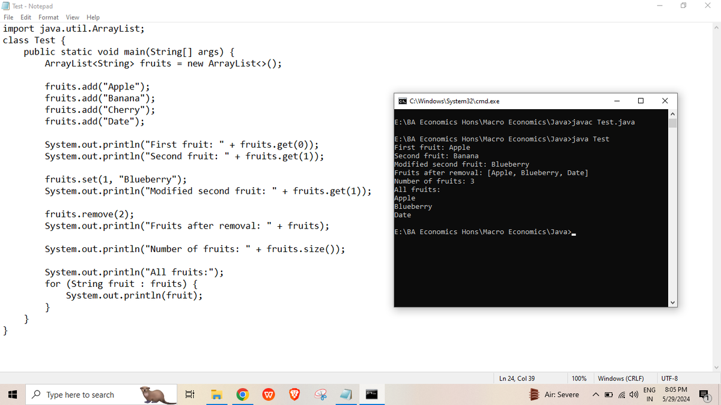The image size is (721, 405).
Task: Click cmd window scrollbar up arrow
Action: pos(672,114)
